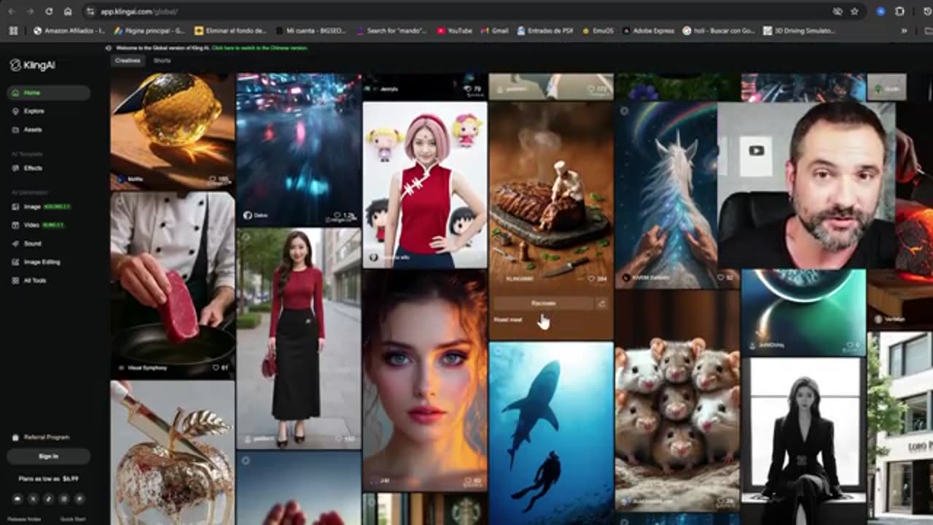Click the last social icon after Instagram
Viewport: 933px width, 525px height.
coord(79,499)
